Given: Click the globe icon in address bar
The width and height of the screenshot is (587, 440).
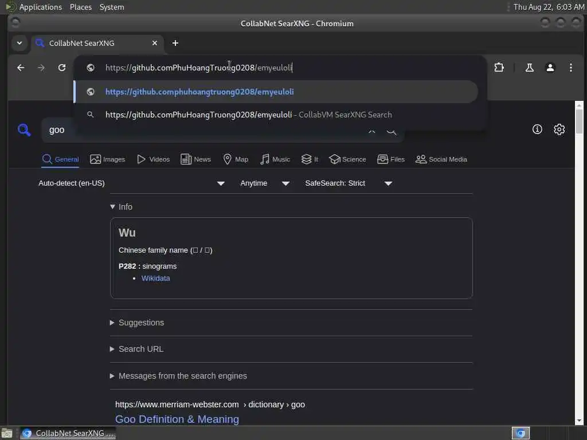Looking at the screenshot, I should (90, 68).
